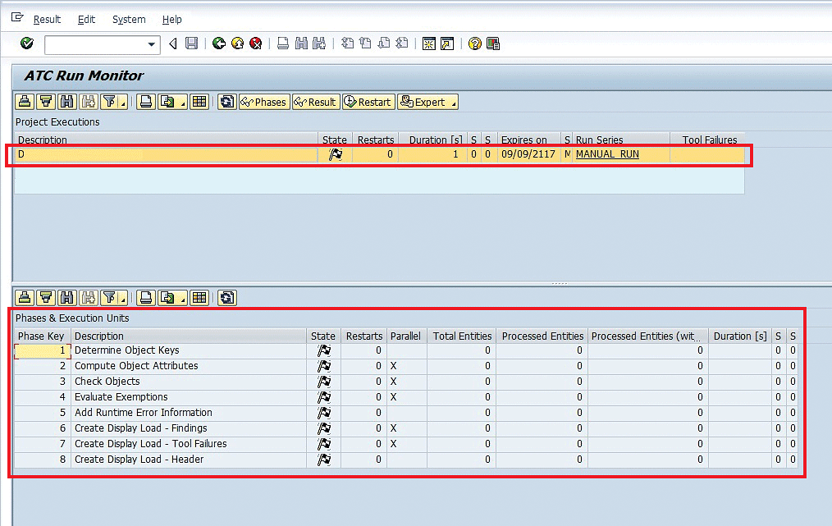
Task: Open filter dropdown in Project Executions toolbar
Action: tap(122, 103)
